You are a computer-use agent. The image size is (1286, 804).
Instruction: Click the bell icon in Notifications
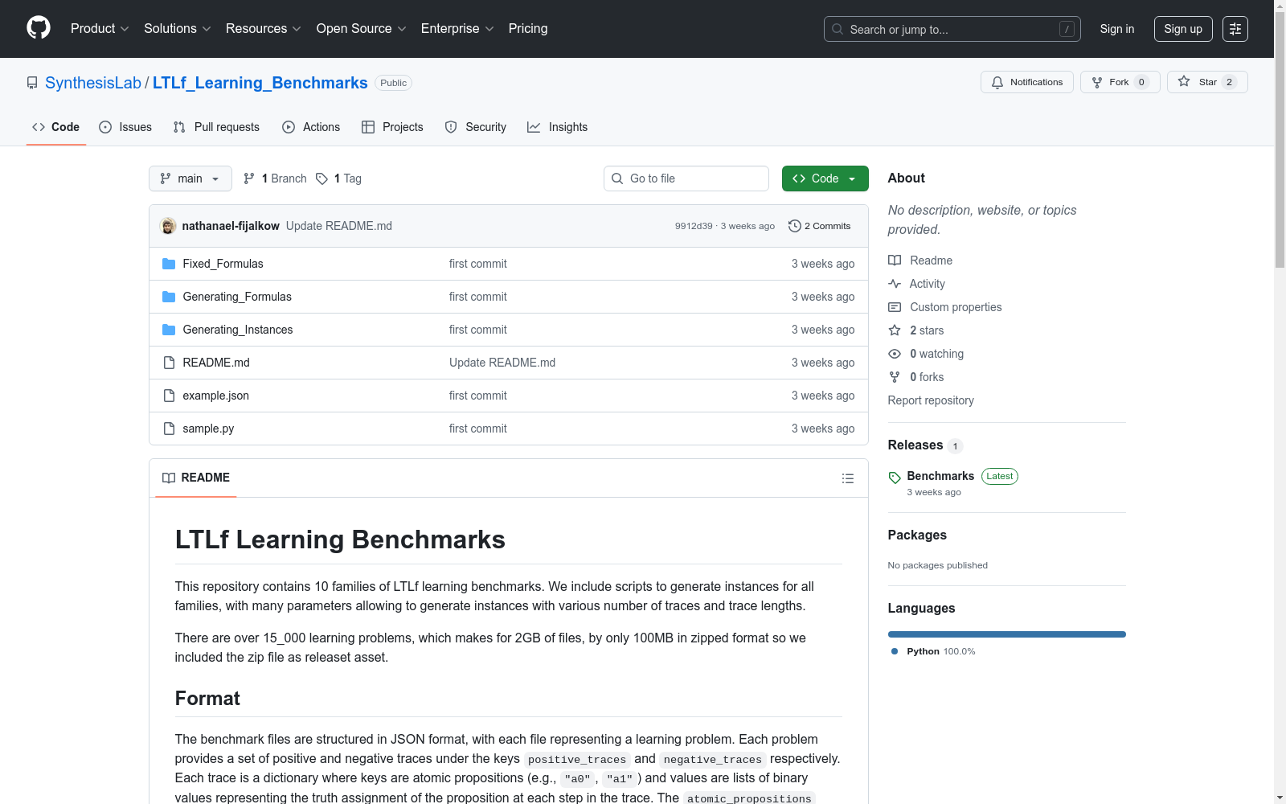coord(997,82)
